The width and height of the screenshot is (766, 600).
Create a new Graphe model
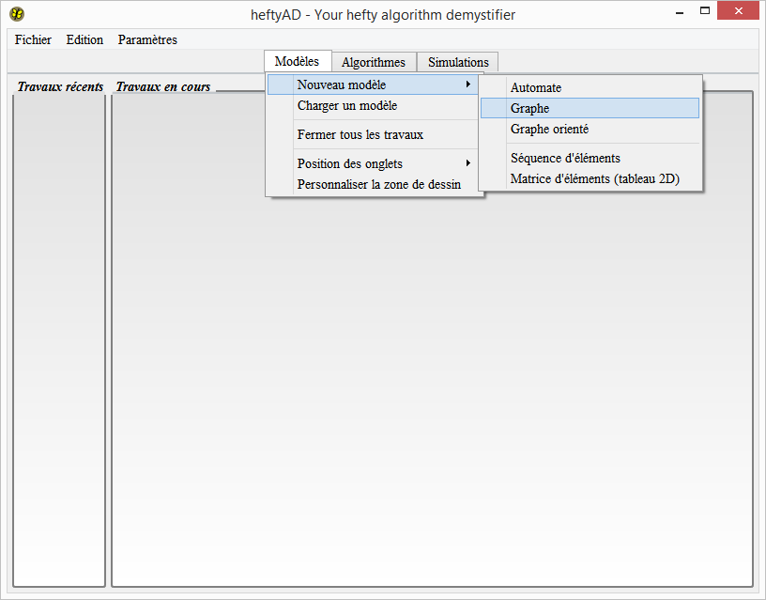click(590, 108)
